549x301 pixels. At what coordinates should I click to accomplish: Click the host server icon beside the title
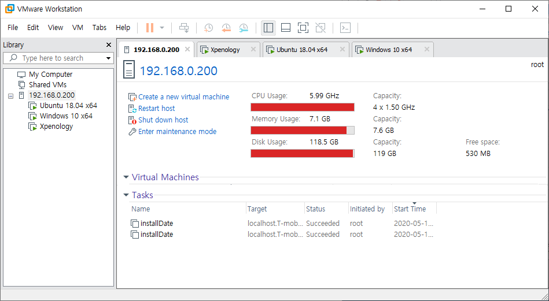click(129, 69)
